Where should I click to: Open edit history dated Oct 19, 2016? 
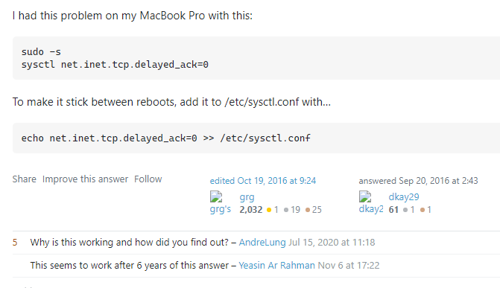click(263, 181)
